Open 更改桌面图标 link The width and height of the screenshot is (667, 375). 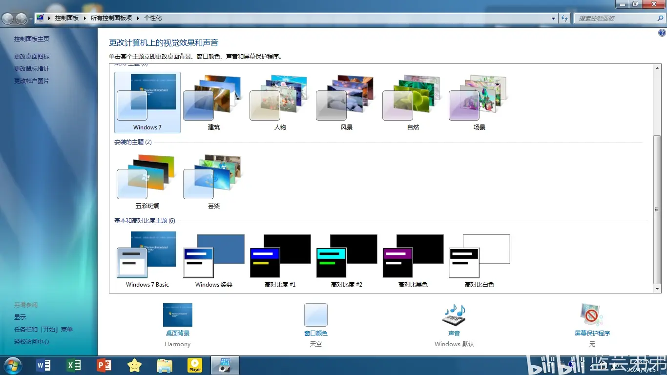click(32, 57)
